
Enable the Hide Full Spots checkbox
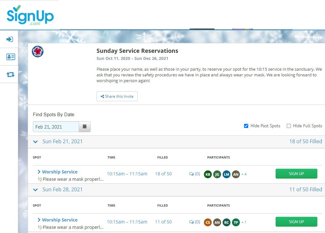(289, 126)
